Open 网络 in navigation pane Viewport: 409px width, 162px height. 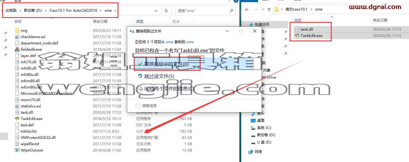[258, 151]
